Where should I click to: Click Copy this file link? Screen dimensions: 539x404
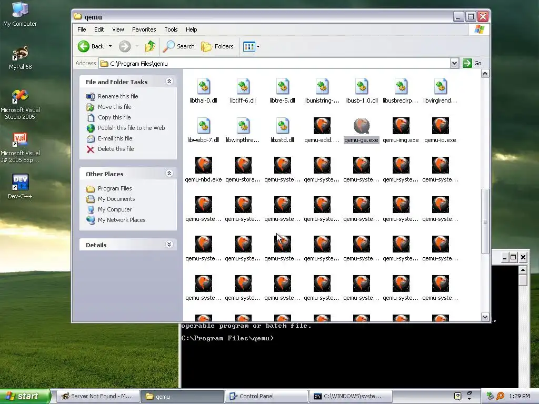114,117
